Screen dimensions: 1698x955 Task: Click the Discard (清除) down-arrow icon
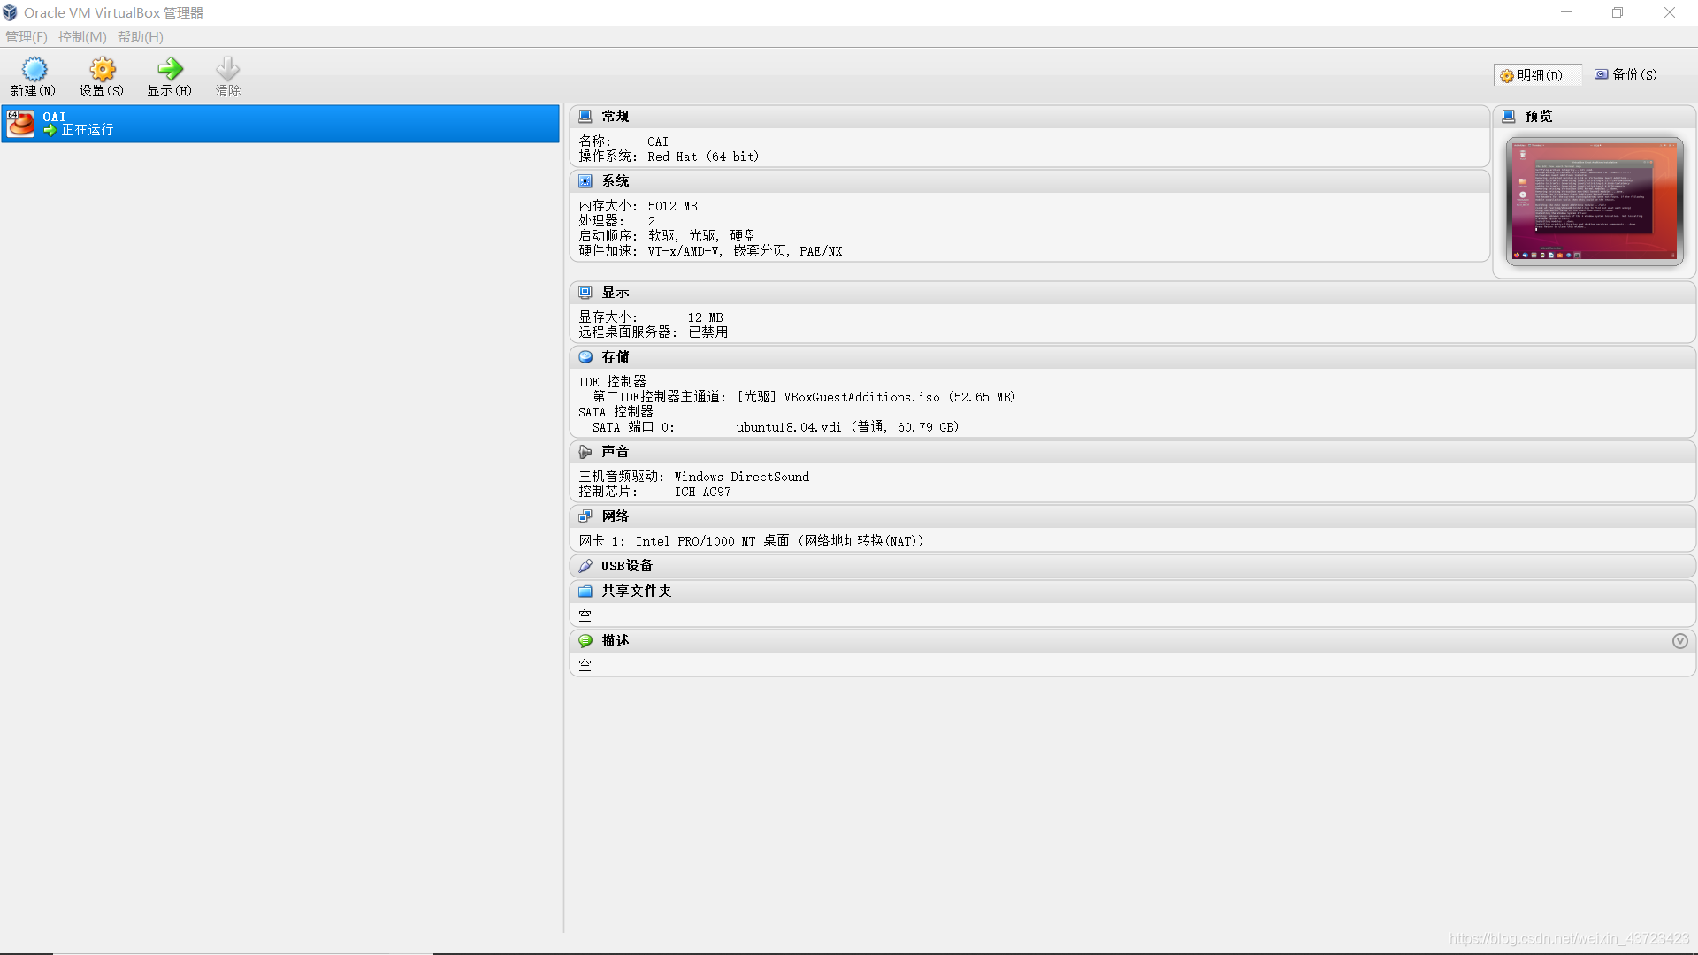[228, 69]
